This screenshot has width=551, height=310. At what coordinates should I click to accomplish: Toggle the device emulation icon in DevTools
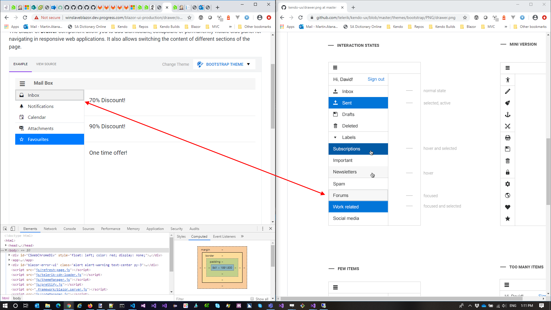(12, 228)
